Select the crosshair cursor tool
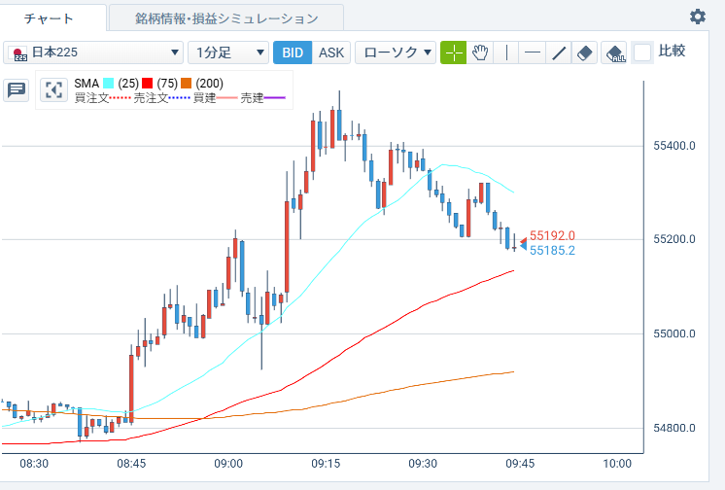The width and height of the screenshot is (725, 490). 454,52
